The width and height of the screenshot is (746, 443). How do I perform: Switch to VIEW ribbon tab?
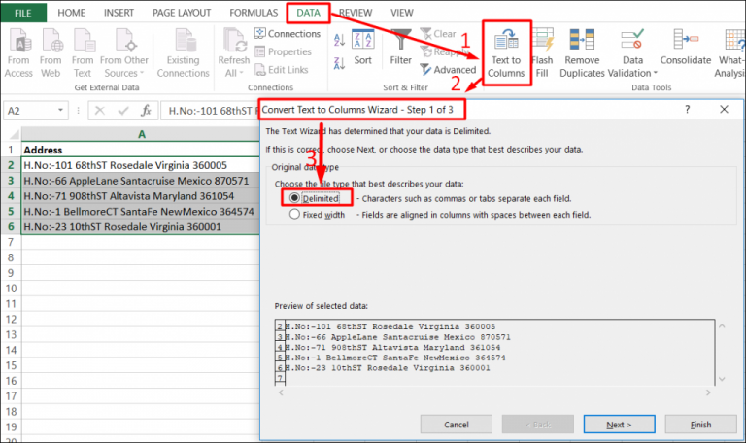click(x=402, y=13)
